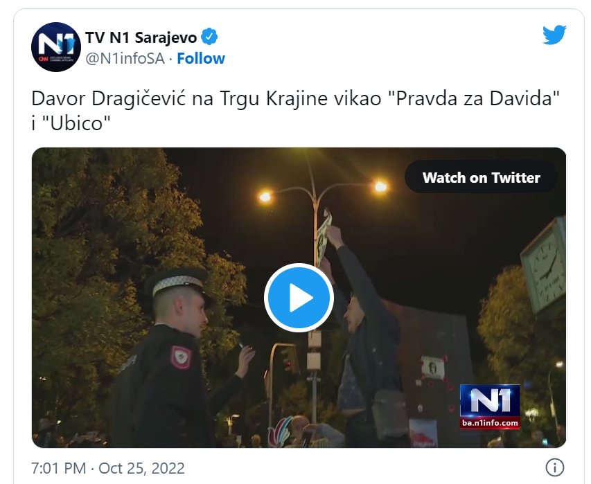Screen dimensions: 591x484
Task: Open the TV N1 Sarajevo display name
Action: click(141, 37)
